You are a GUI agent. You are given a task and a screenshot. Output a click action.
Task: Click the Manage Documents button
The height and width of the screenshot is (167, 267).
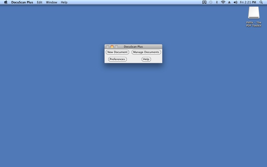pos(146,52)
